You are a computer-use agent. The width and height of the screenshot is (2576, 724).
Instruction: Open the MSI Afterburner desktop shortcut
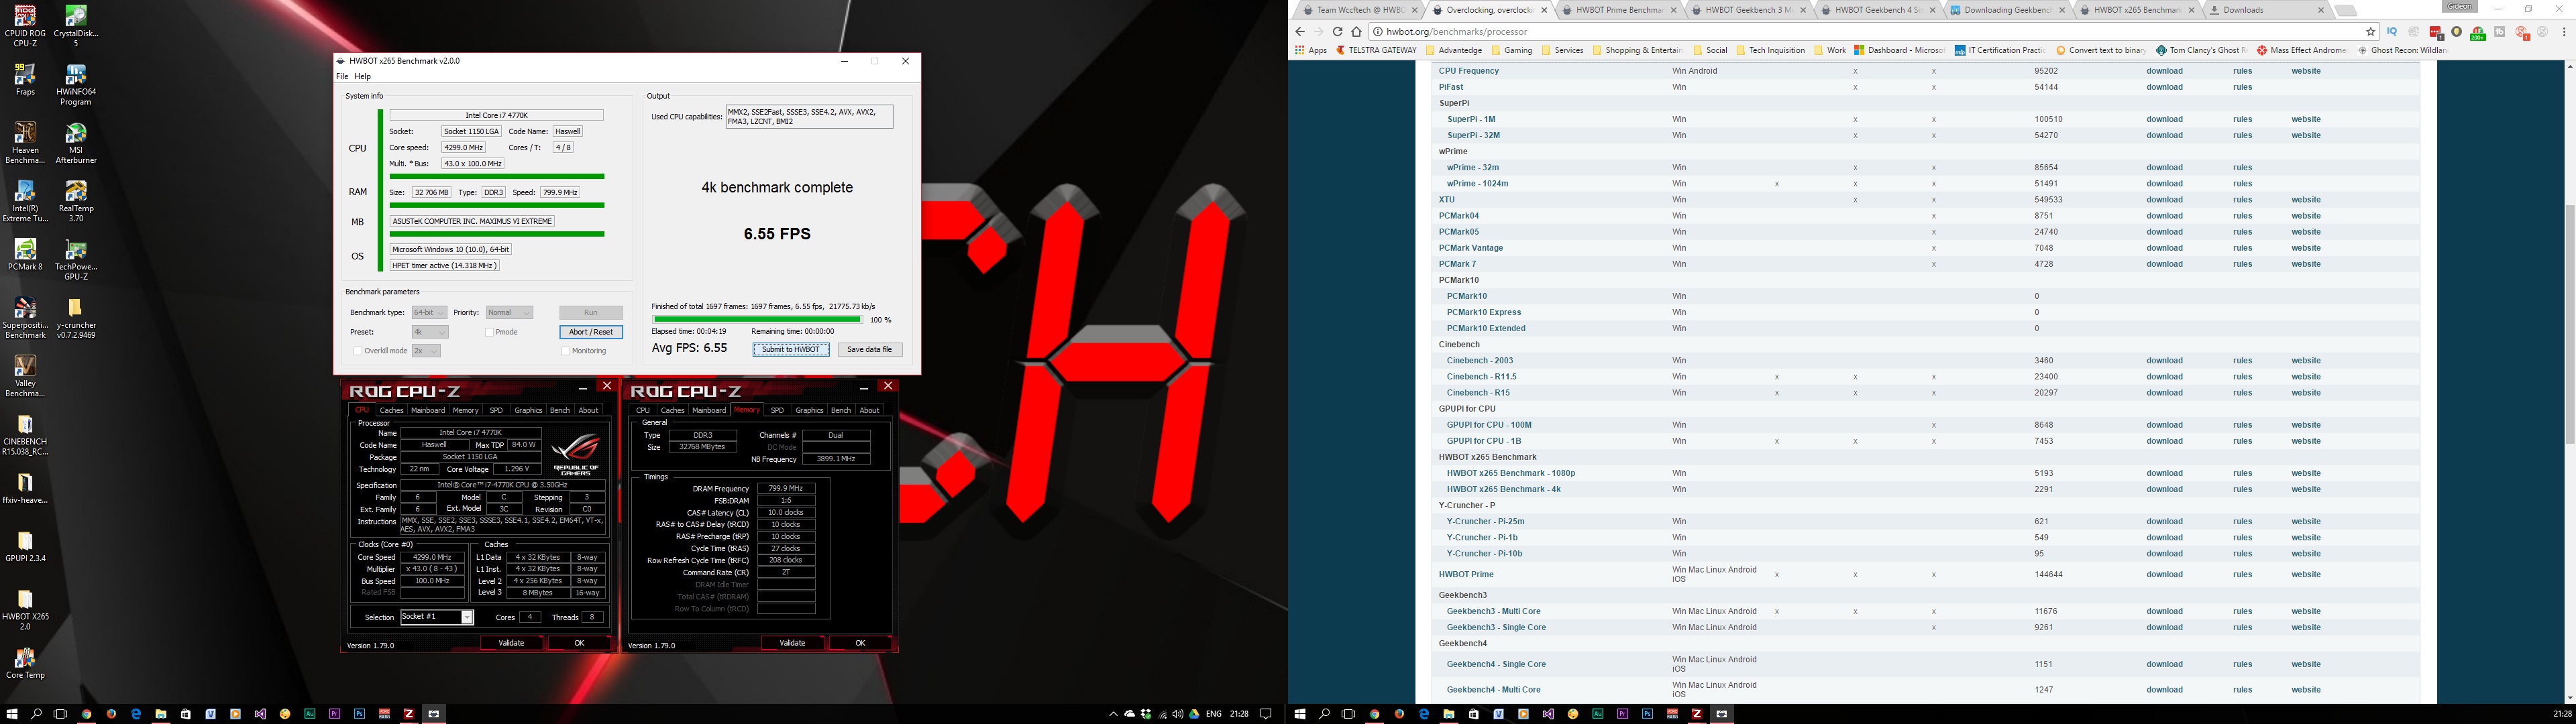75,143
